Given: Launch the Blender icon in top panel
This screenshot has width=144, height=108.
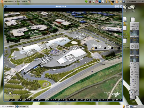Looking at the screenshot, I should pos(117,2).
